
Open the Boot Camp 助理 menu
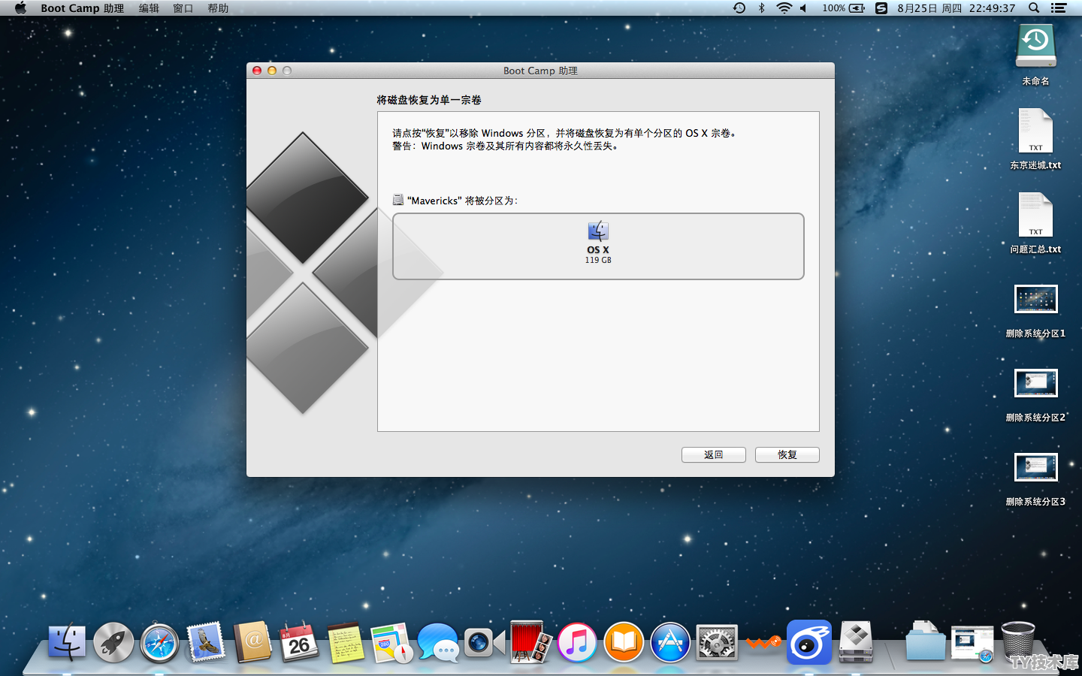(82, 8)
